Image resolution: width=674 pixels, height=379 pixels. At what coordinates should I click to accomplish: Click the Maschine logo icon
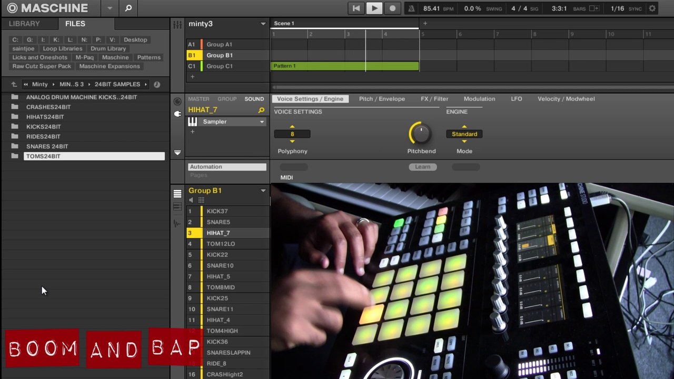tap(12, 8)
